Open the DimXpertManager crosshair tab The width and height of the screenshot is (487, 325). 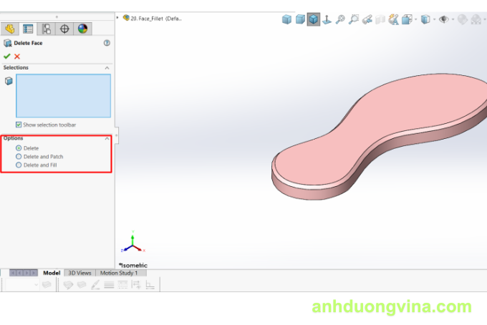coord(64,29)
